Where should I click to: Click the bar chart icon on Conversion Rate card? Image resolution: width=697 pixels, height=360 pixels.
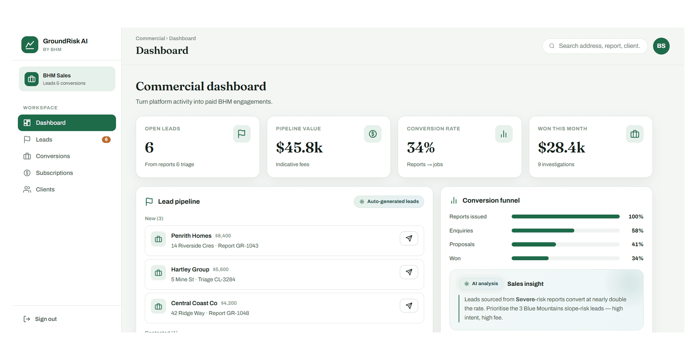coord(504,134)
